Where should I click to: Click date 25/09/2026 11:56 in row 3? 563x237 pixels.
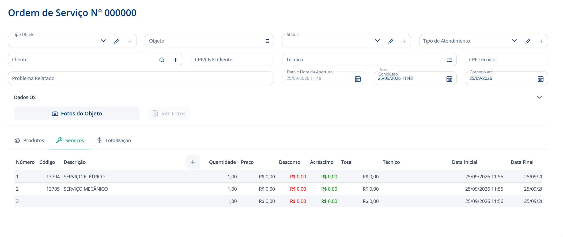(484, 201)
